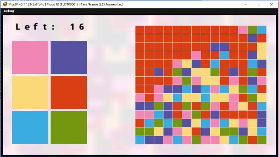Select the green bottom-right corner grid cell
Screen dimensions: 279x157
[x=262, y=140]
